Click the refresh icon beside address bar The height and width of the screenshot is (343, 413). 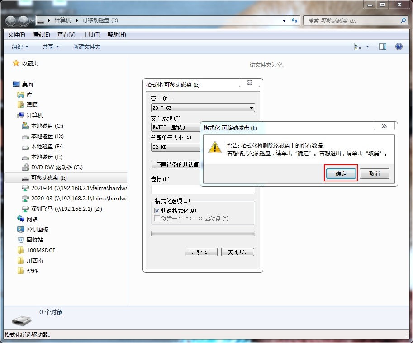(295, 20)
